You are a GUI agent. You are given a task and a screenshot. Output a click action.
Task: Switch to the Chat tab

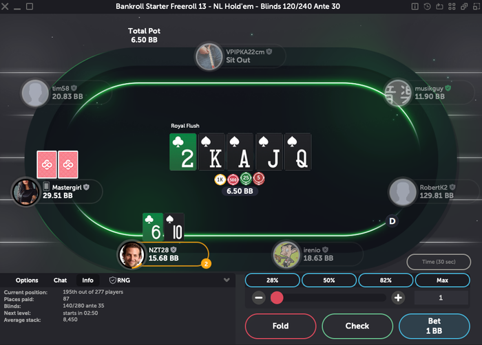[61, 280]
